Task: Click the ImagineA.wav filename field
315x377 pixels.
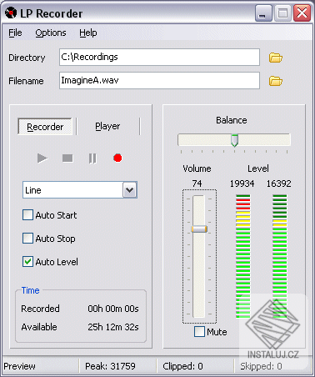Action: 159,81
